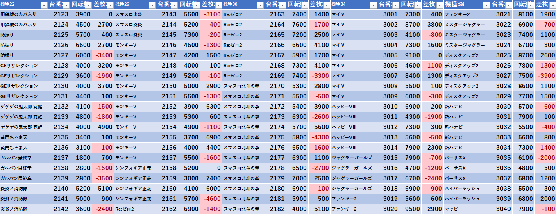556x214 pixels.
Task: Open 差枚 filter arrow in 機種38 group
Action: [552, 5]
